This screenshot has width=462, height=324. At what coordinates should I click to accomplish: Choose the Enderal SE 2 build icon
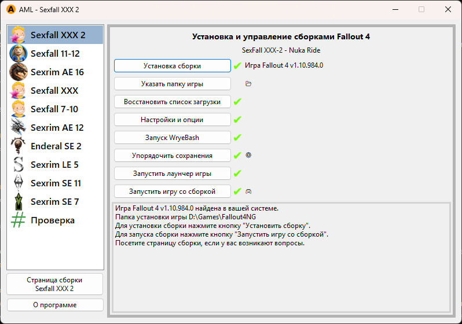(19, 146)
